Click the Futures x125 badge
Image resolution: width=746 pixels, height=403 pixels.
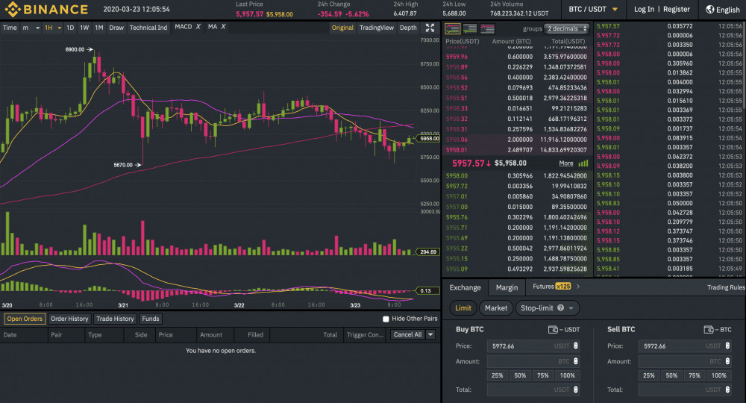(x=562, y=287)
